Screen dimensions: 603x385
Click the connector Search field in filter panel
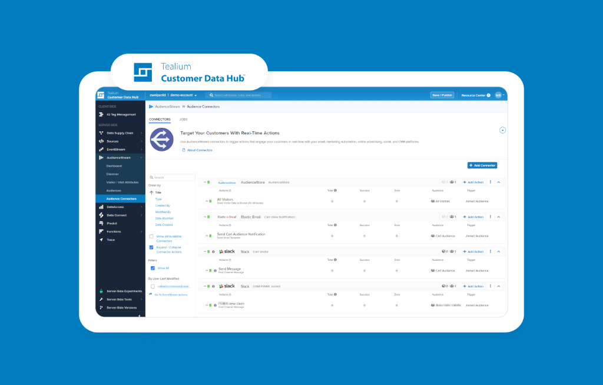point(171,177)
